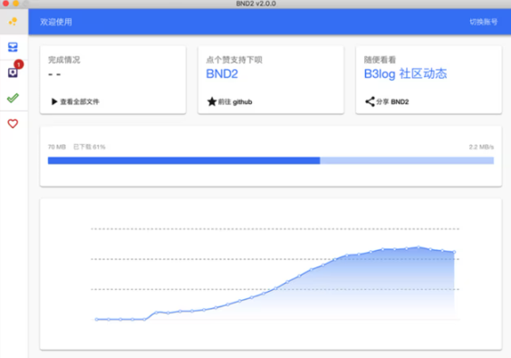Screen dimensions: 511x358
Task: Click the last data point on speed chart
Action: 454,252
